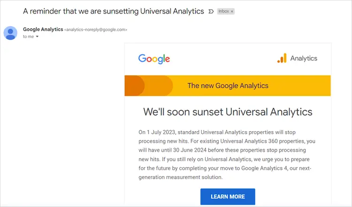Image resolution: width=352 pixels, height=207 pixels.
Task: Click the orange Analytics bar chart icon
Action: [x=282, y=58]
